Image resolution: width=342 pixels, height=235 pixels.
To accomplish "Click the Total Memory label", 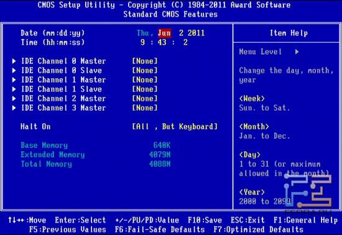I will coord(47,164).
